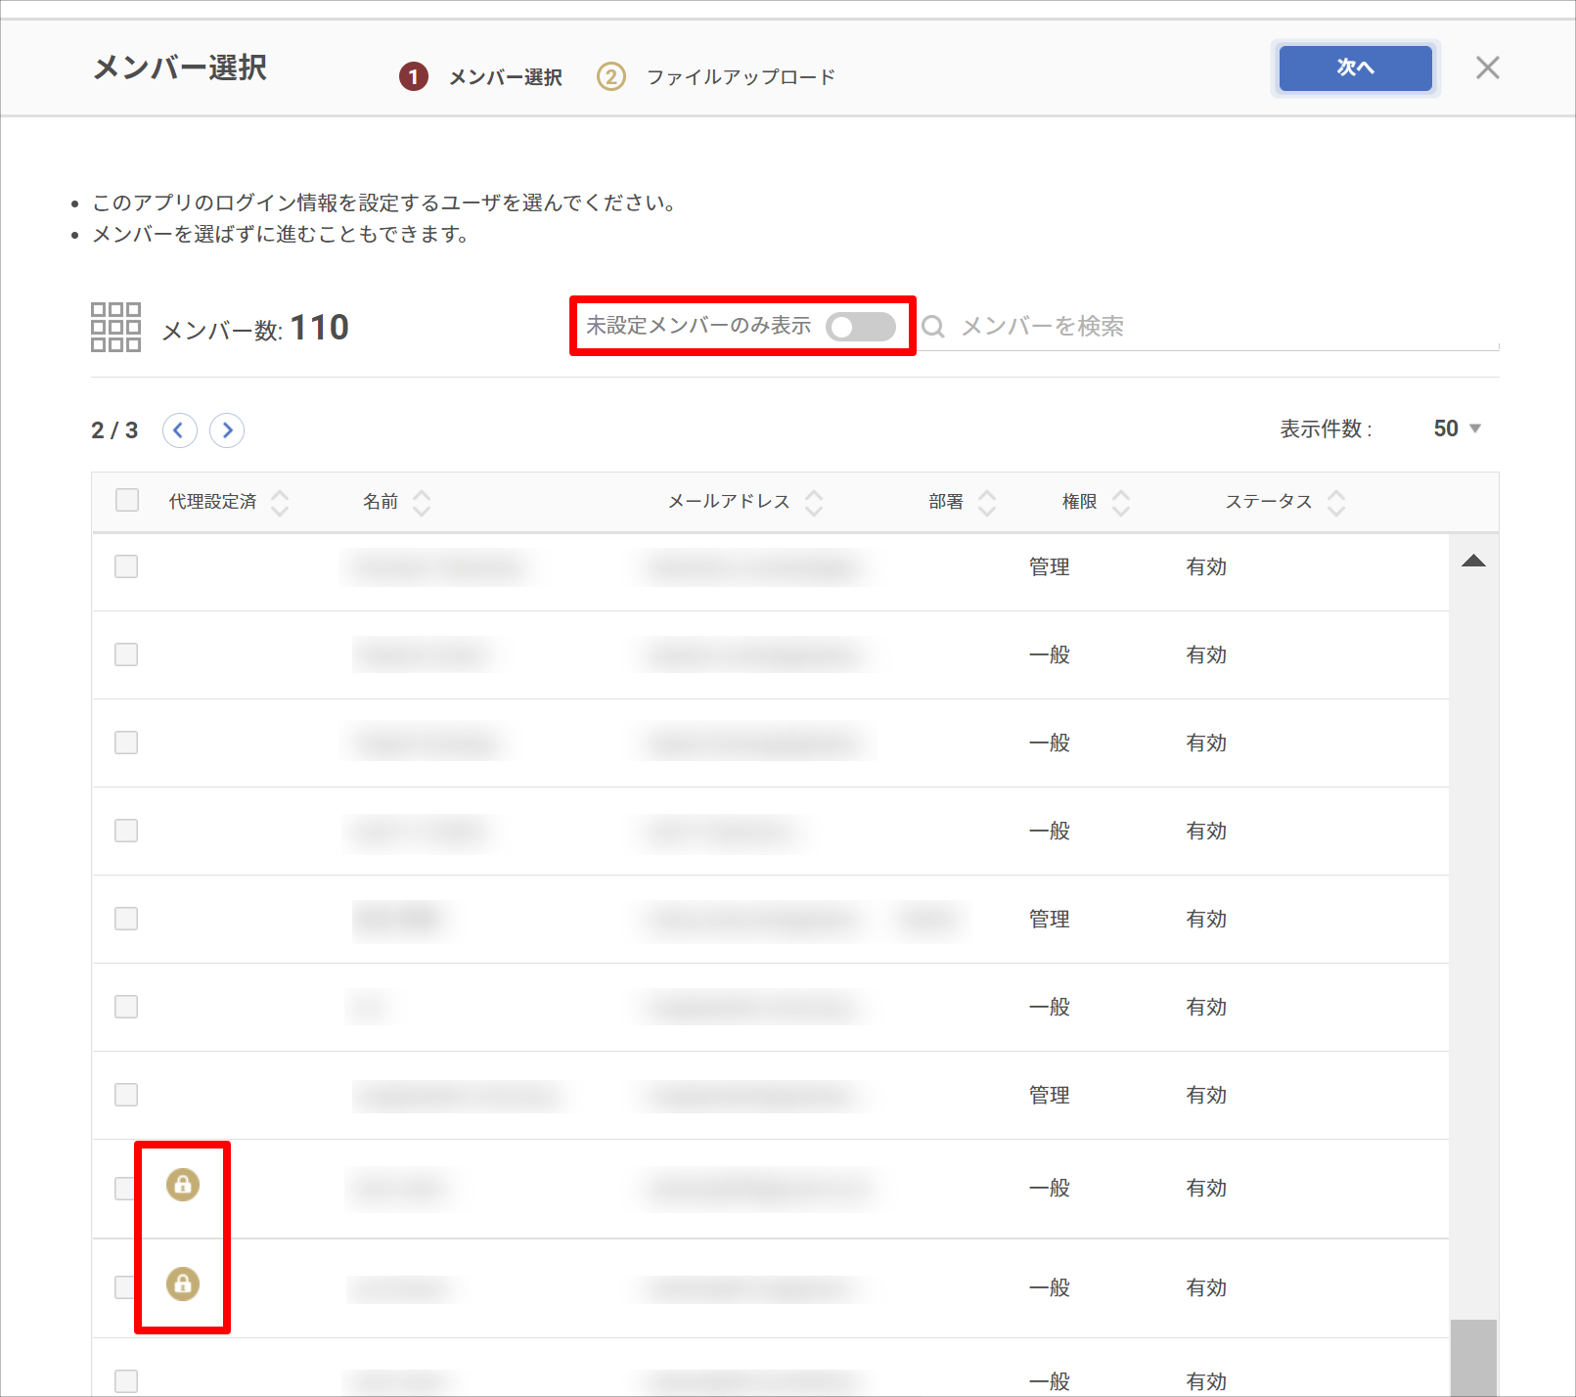
Task: Sort by 部署 column arrows
Action: point(987,503)
